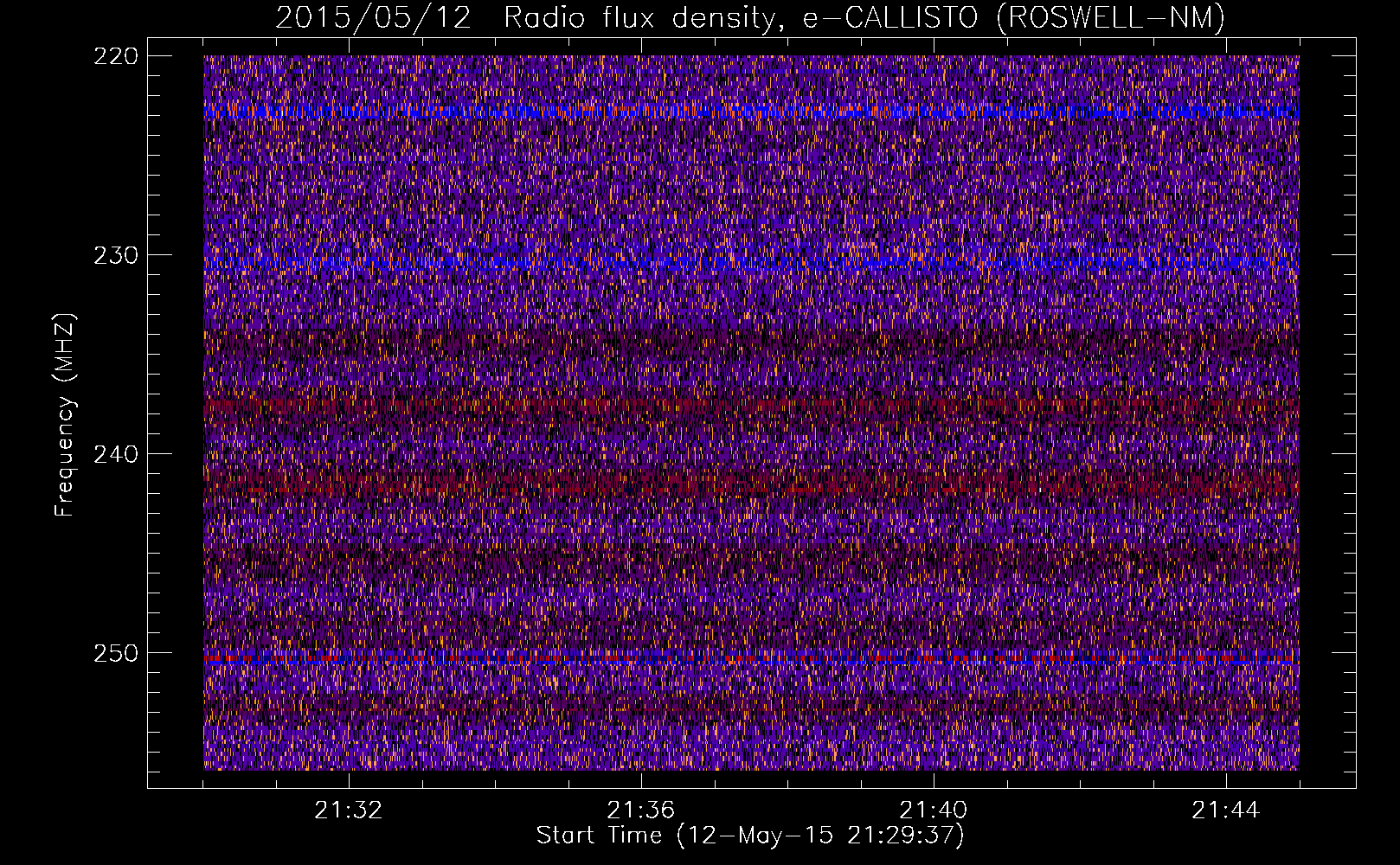The height and width of the screenshot is (865, 1400).
Task: Click the 220 frequency tick label
Action: tap(115, 56)
